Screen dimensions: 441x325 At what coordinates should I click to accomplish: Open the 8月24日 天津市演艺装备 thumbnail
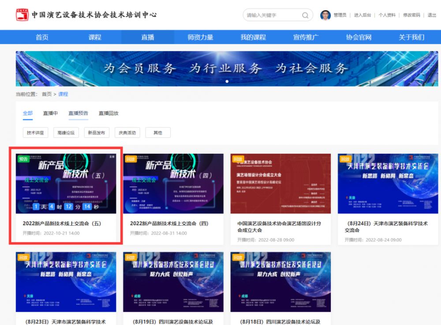388,184
